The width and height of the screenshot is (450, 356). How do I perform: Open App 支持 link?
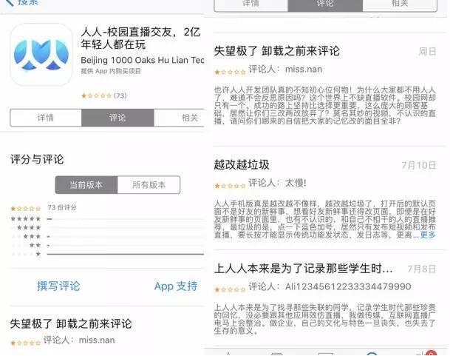click(x=176, y=286)
